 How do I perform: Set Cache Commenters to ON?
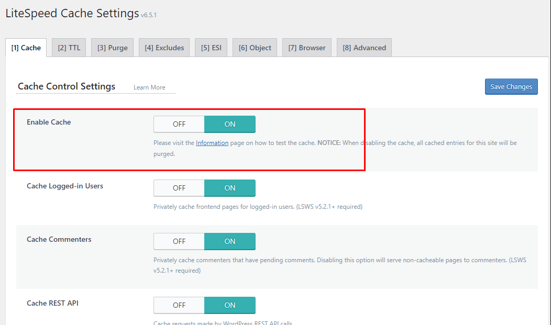[x=230, y=241]
